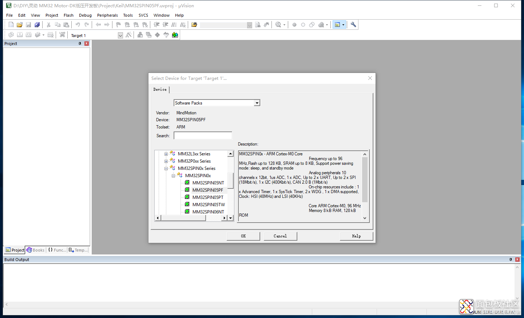Click the Insert Bookmark flag icon

pos(118,25)
